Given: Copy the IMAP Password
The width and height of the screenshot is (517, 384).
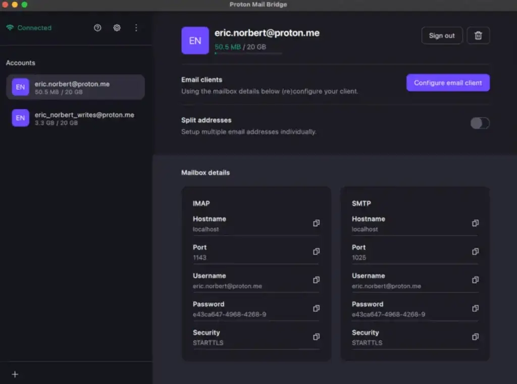Looking at the screenshot, I should (316, 308).
